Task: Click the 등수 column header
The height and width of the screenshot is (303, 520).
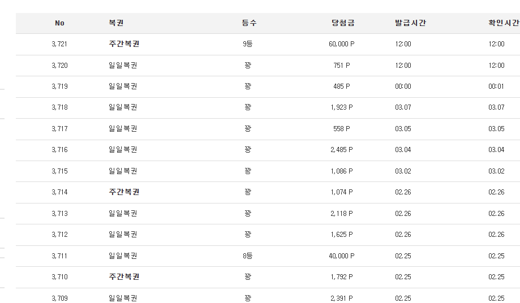Action: 249,23
